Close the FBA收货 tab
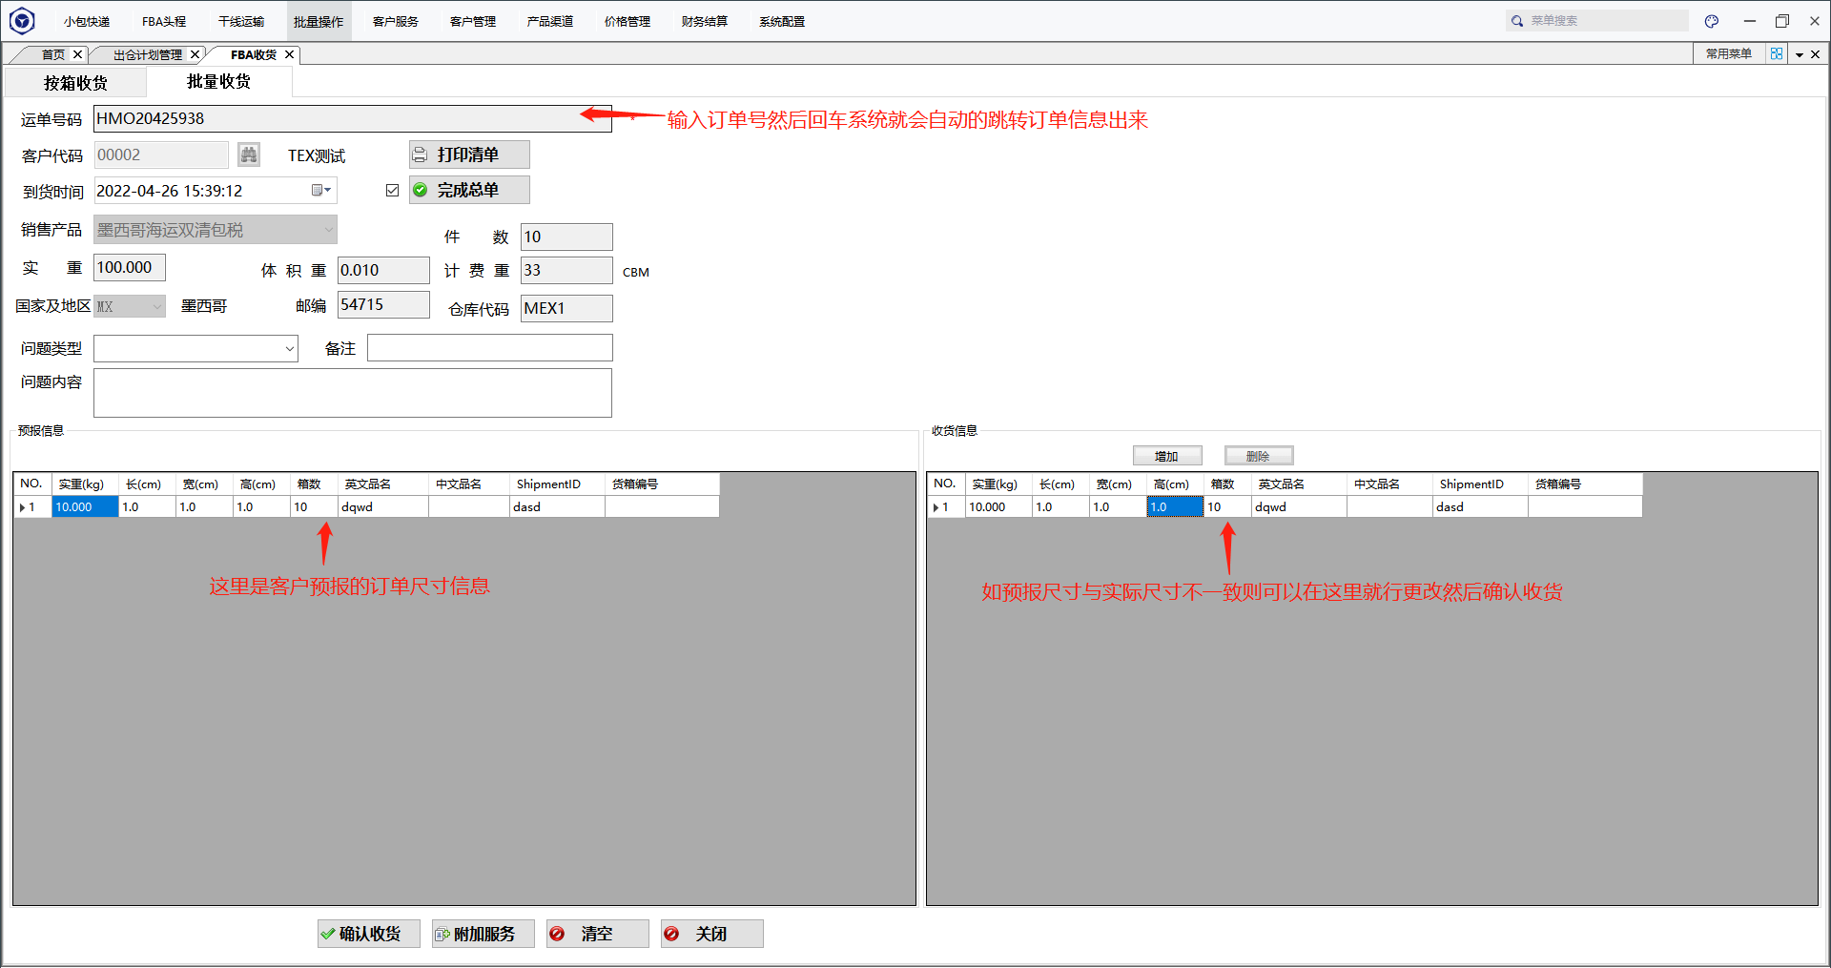This screenshot has height=968, width=1831. 289,54
